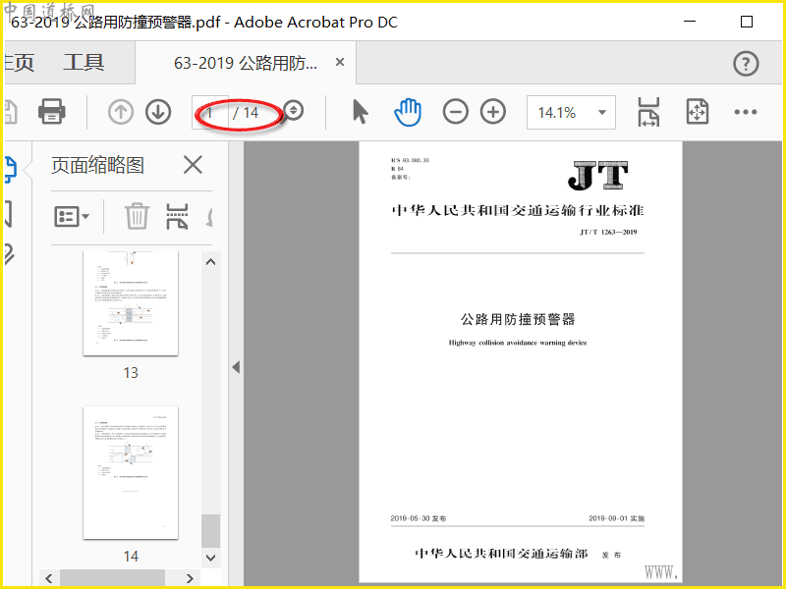
Task: Click the page number input field
Action: 210,113
